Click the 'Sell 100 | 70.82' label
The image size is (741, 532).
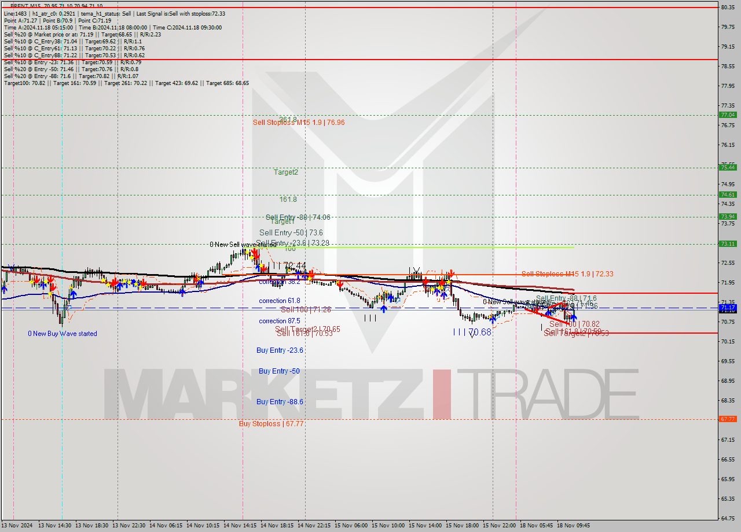click(574, 324)
